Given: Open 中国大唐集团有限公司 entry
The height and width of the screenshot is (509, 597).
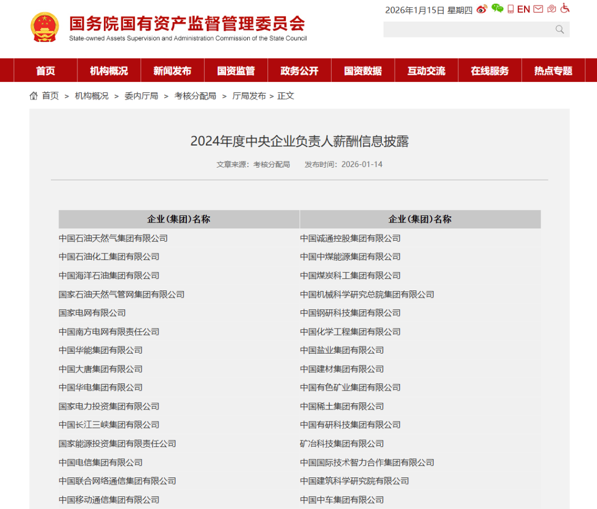Looking at the screenshot, I should [101, 369].
